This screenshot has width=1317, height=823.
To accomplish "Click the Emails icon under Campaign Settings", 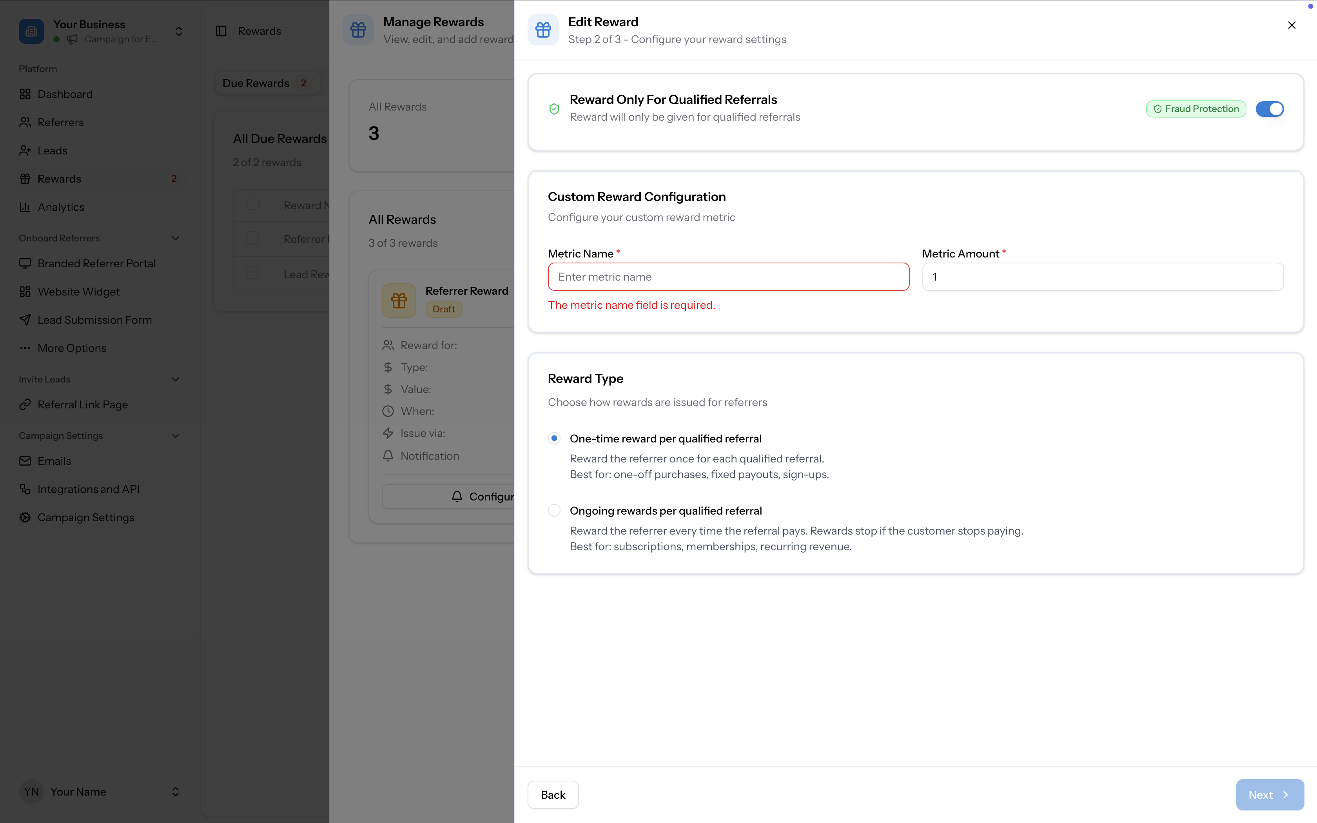I will [x=25, y=460].
